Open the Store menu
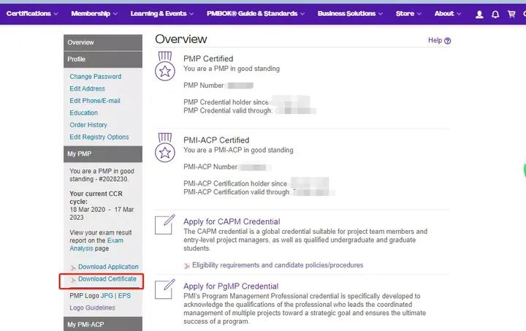526x331 pixels. click(x=405, y=13)
